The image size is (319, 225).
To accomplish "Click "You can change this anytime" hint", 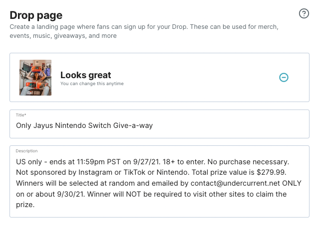I will coord(92,84).
